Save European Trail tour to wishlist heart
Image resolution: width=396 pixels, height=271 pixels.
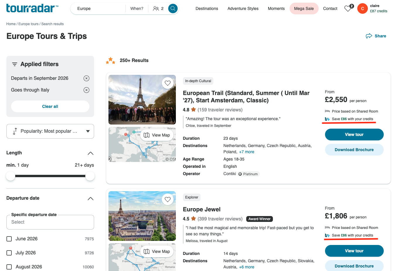pos(168,83)
